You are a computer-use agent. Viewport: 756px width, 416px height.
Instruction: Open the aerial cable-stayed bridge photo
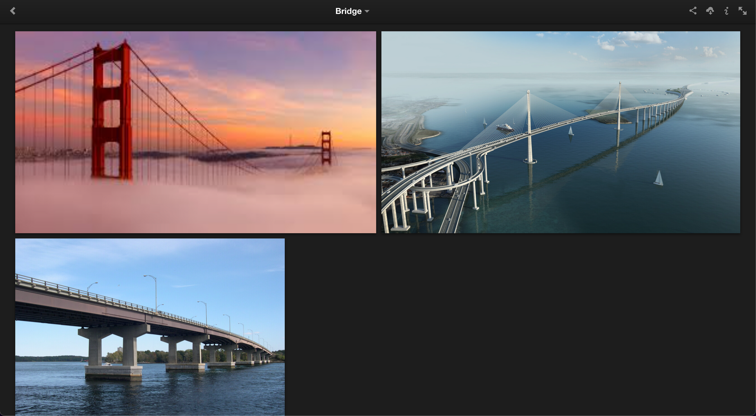(561, 132)
